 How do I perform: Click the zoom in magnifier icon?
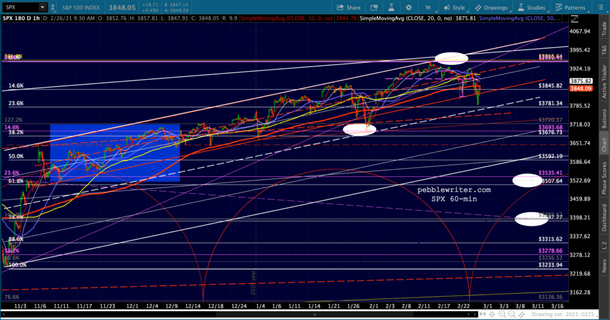502,314
